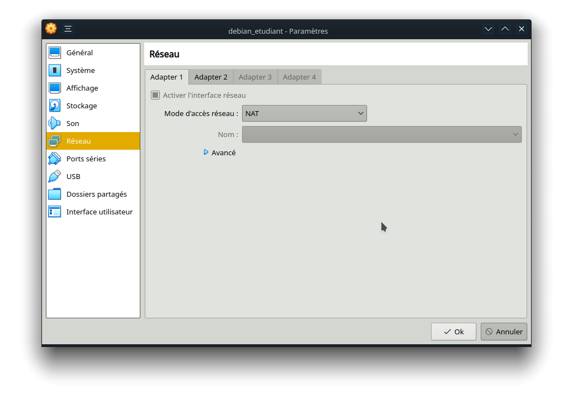Click the VirtualBox app icon in title bar
Screen dimensions: 573x394
pos(51,29)
